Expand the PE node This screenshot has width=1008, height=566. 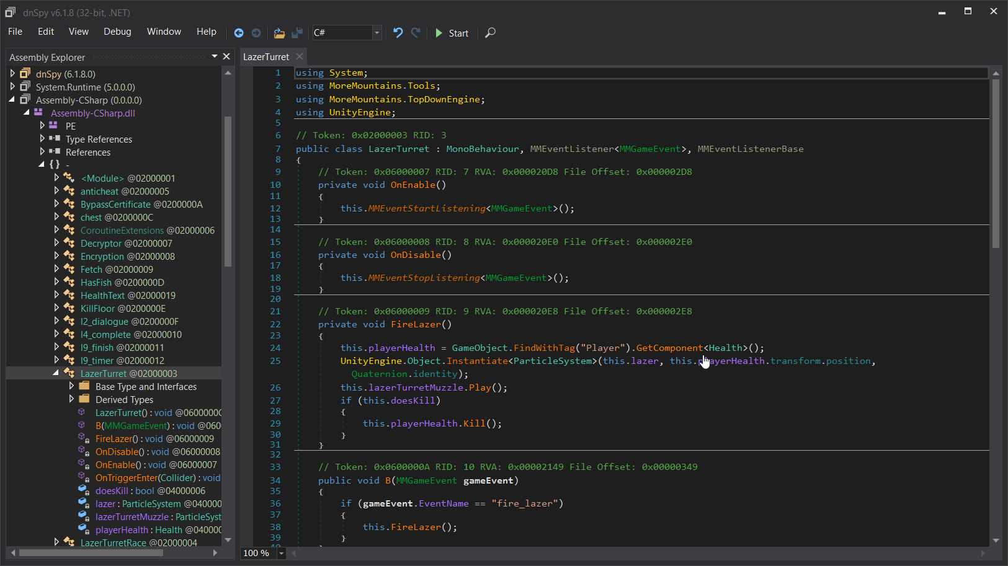pyautogui.click(x=42, y=126)
